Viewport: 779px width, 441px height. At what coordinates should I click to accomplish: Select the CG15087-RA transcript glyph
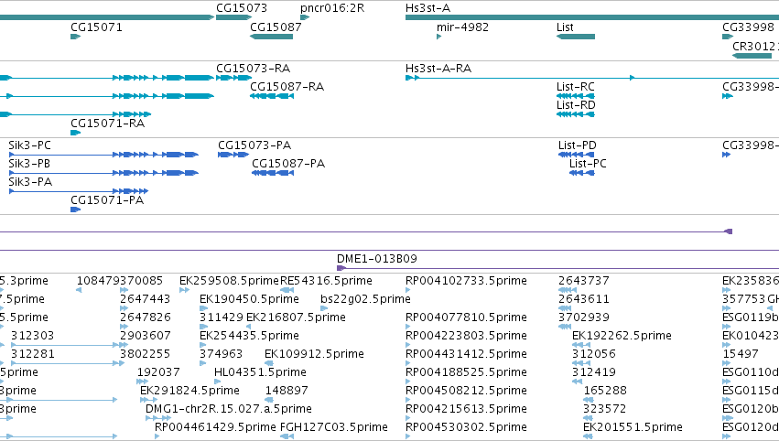click(x=272, y=96)
